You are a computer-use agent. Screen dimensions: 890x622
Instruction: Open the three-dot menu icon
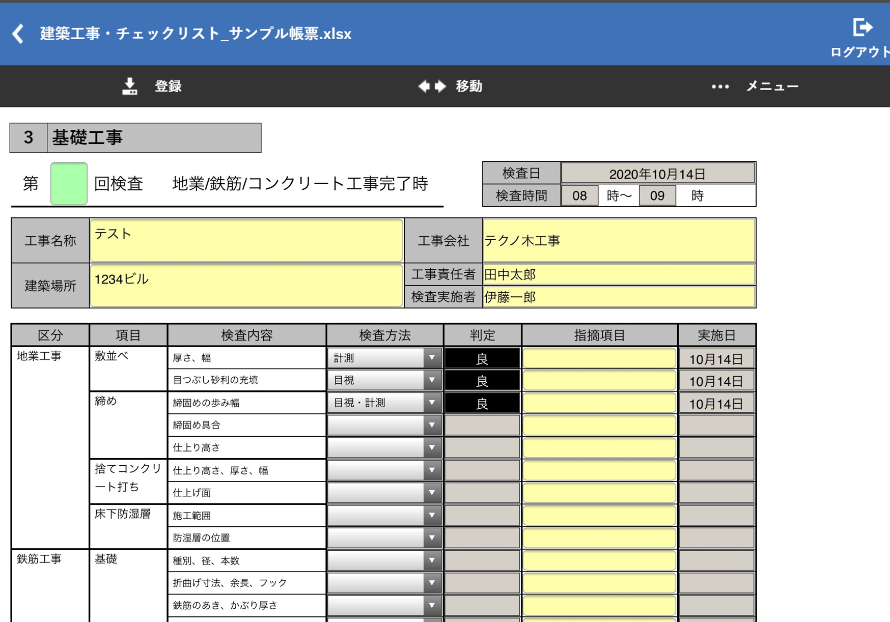point(720,87)
